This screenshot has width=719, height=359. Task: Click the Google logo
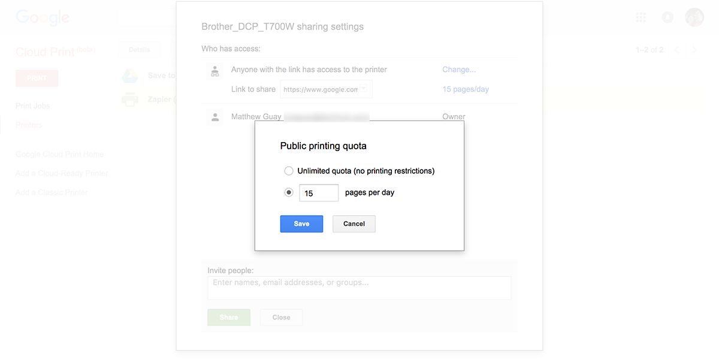click(x=43, y=18)
